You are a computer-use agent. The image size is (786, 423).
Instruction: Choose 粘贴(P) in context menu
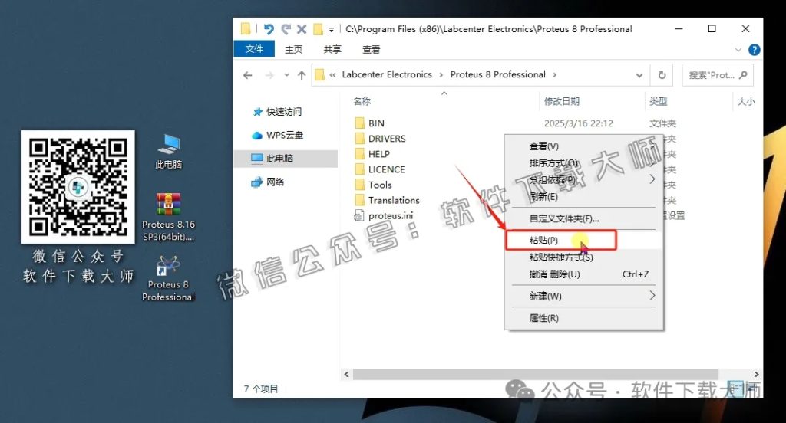pyautogui.click(x=583, y=241)
